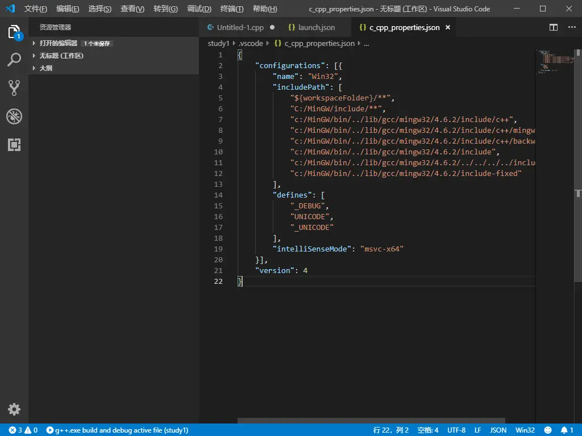Open the Debug view icon
The height and width of the screenshot is (436, 582).
tap(14, 116)
